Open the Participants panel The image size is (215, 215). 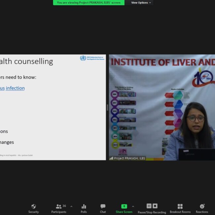(x=59, y=206)
